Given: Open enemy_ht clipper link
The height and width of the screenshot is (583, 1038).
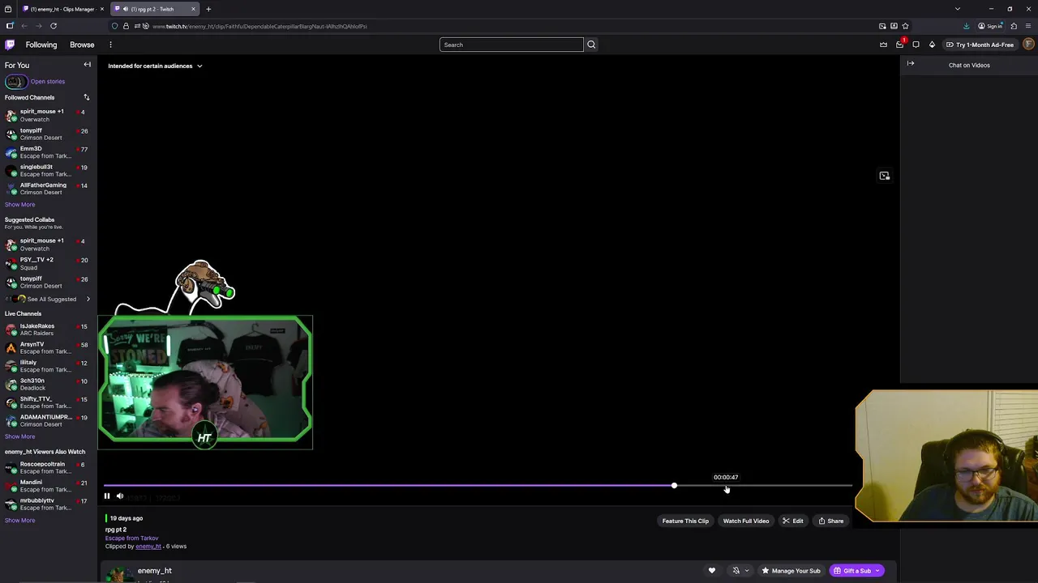Looking at the screenshot, I should [x=148, y=547].
